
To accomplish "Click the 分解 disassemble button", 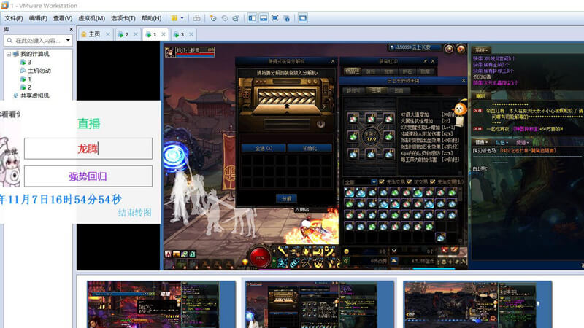I will 286,198.
